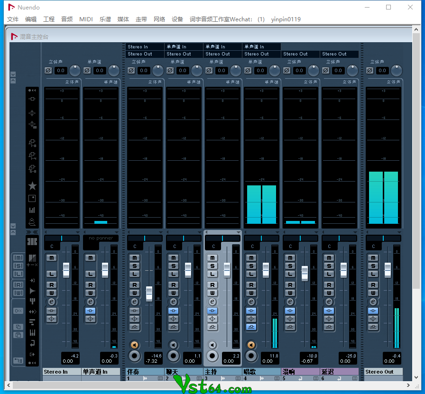Toggle record enable on the 主持 channel
425x394 pixels.
pos(212,356)
